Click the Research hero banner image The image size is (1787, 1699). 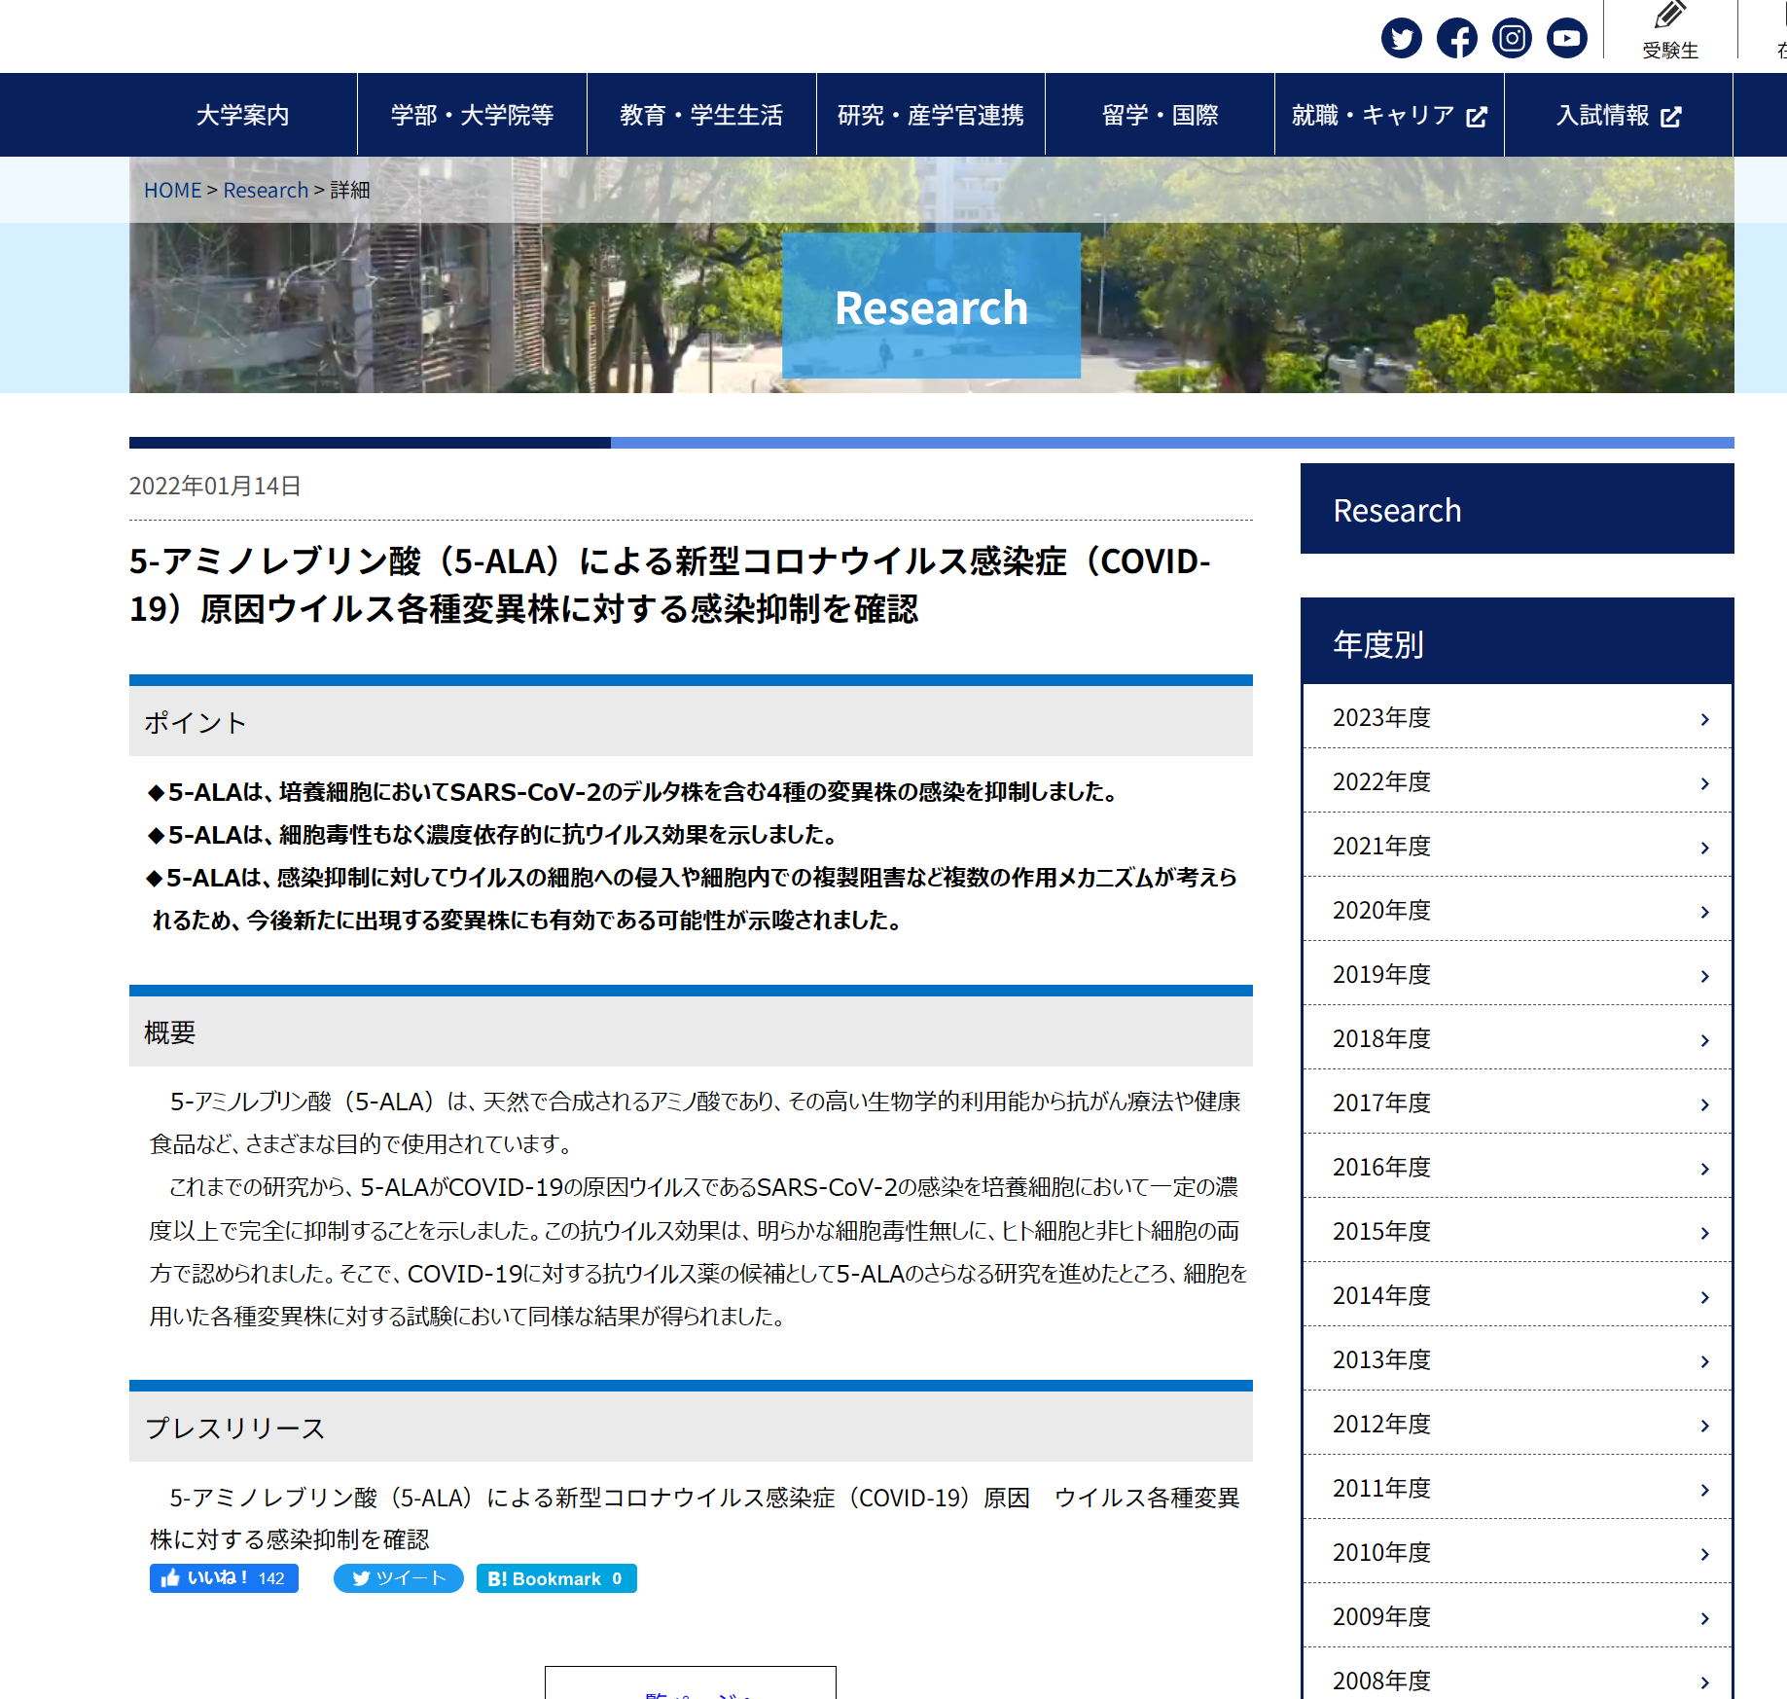[x=931, y=307]
